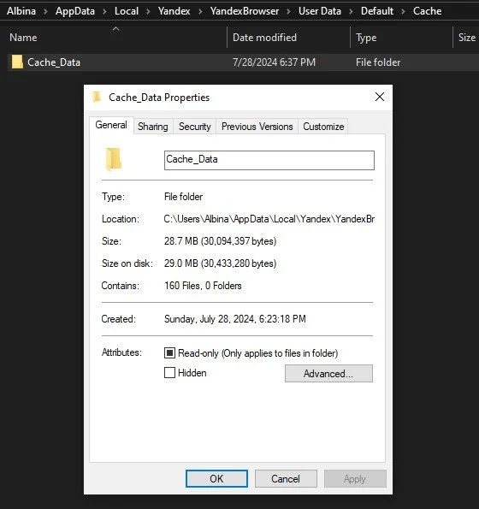Image resolution: width=479 pixels, height=509 pixels.
Task: Open the Previous Versions tab
Action: (257, 127)
